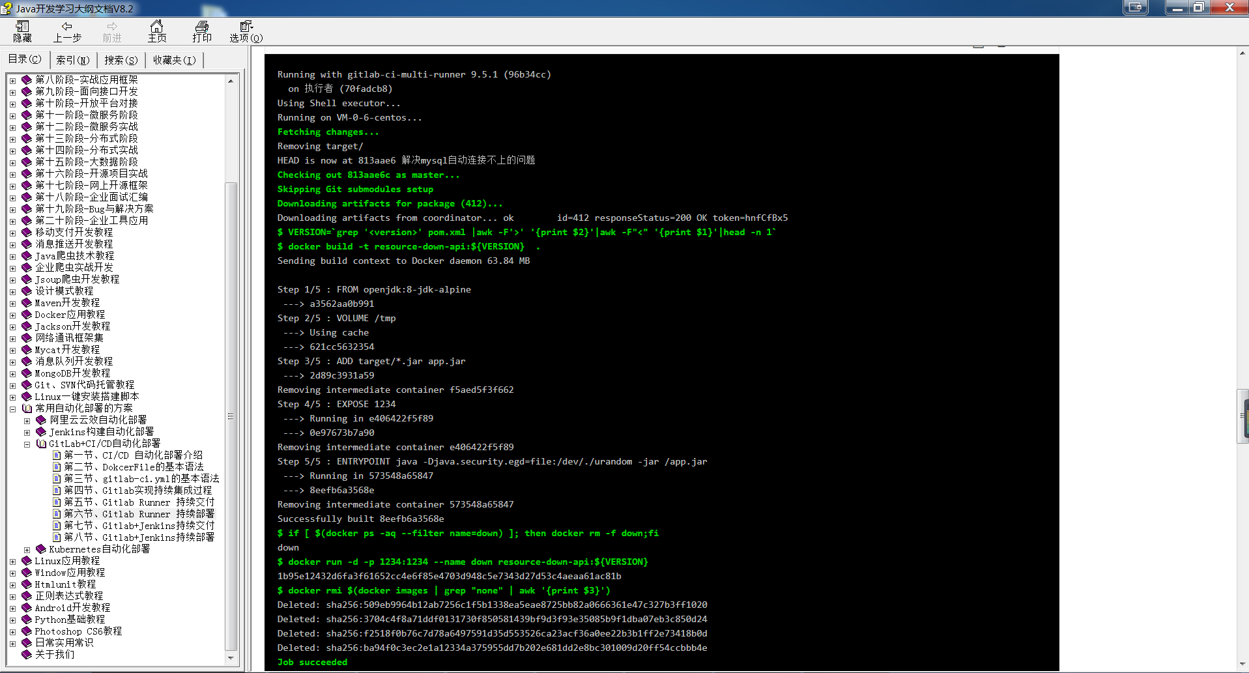Click the book icon beside Kubernetes自动化部署
This screenshot has width=1249, height=673.
pyautogui.click(x=41, y=549)
